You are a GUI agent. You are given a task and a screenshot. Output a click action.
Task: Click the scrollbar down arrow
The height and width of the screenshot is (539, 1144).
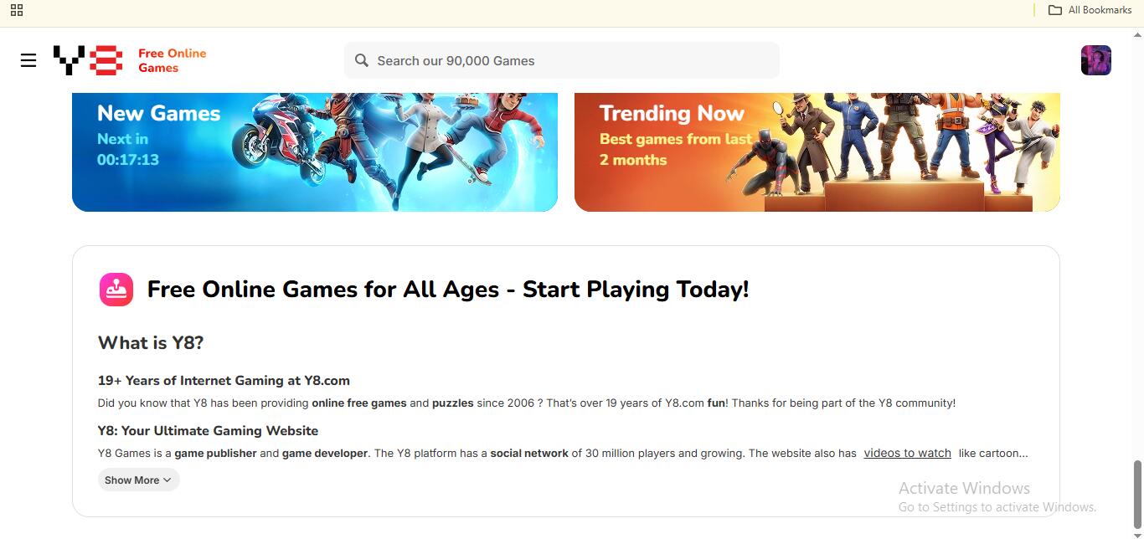click(1136, 533)
